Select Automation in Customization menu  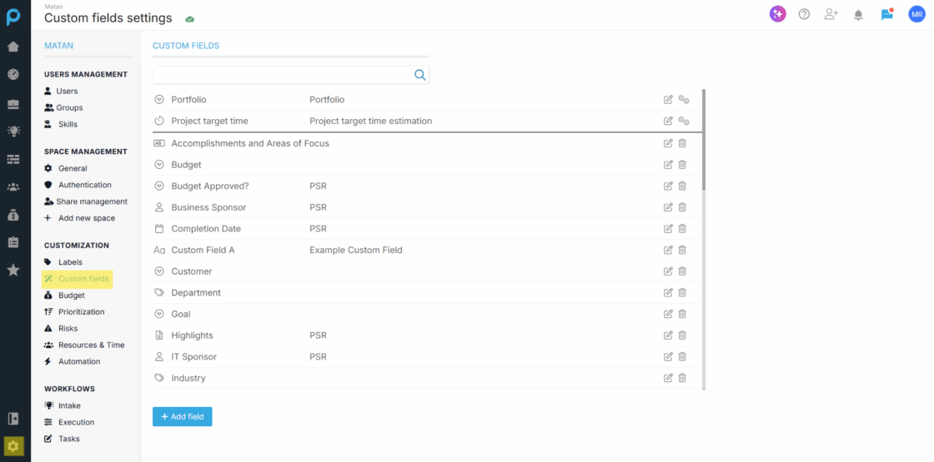pos(78,361)
